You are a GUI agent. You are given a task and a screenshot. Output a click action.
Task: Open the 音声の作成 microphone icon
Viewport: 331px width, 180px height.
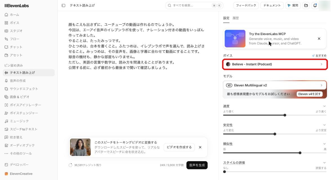[6, 81]
